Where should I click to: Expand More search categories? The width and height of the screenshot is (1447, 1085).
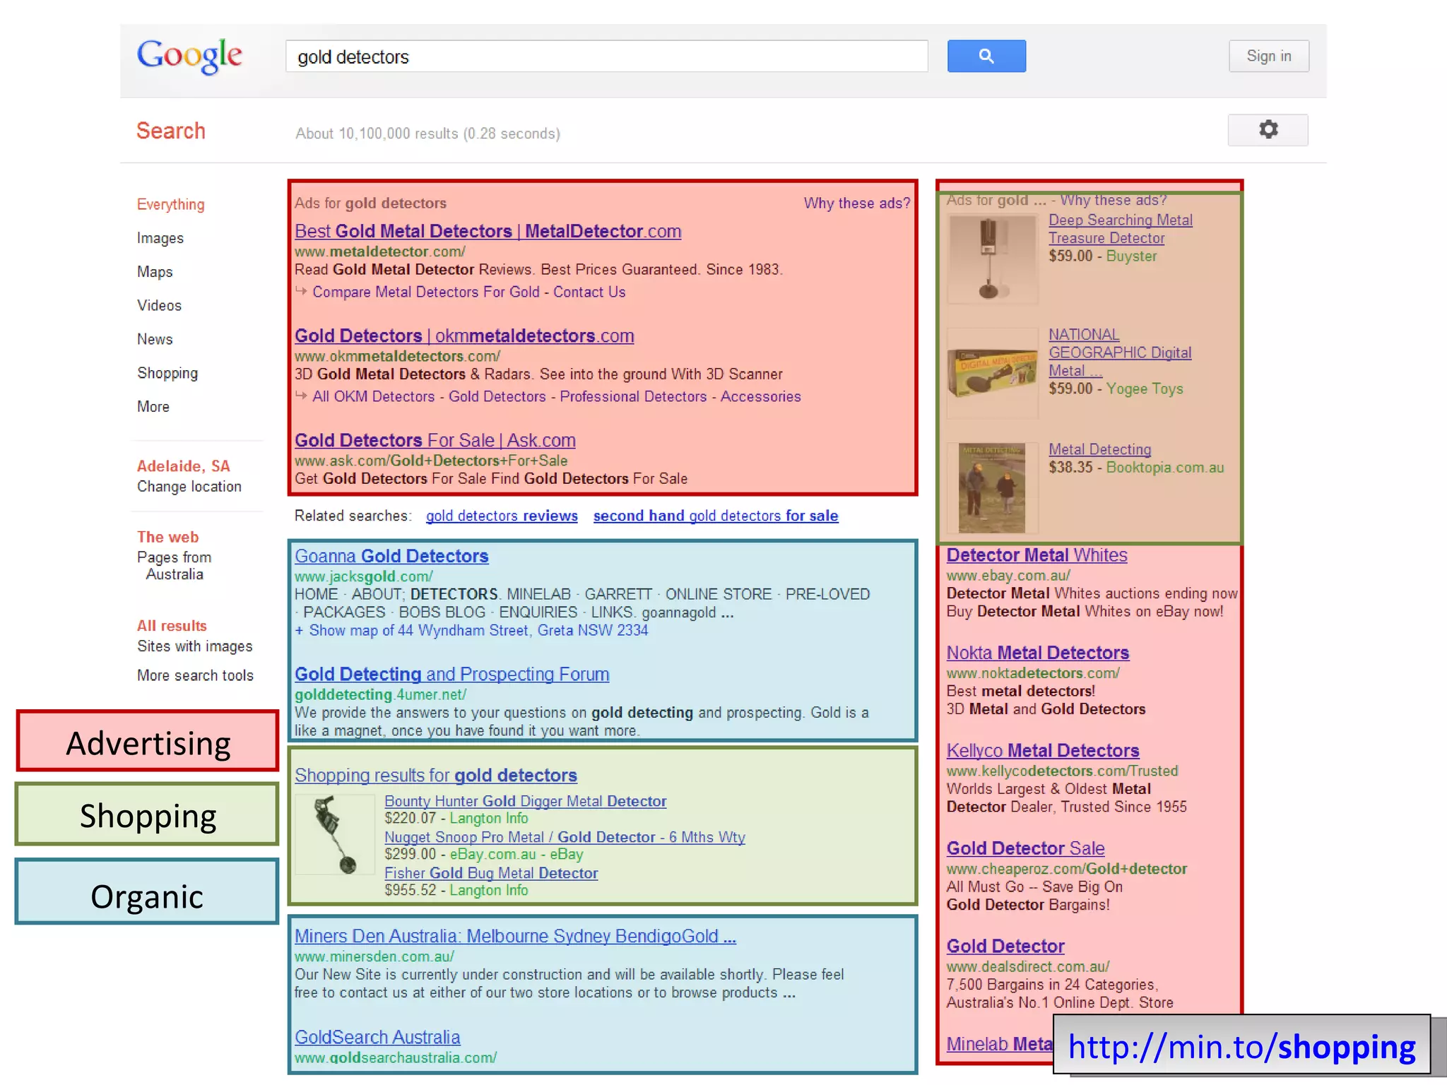point(153,407)
